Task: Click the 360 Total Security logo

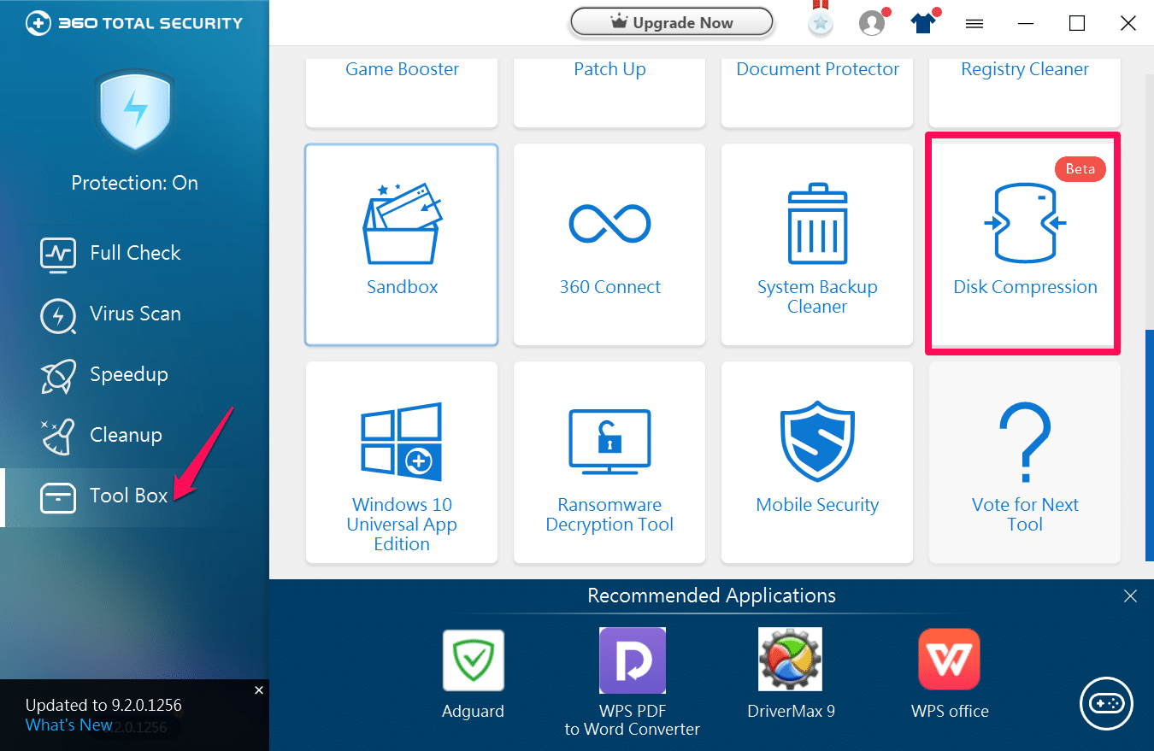Action: pyautogui.click(x=134, y=23)
